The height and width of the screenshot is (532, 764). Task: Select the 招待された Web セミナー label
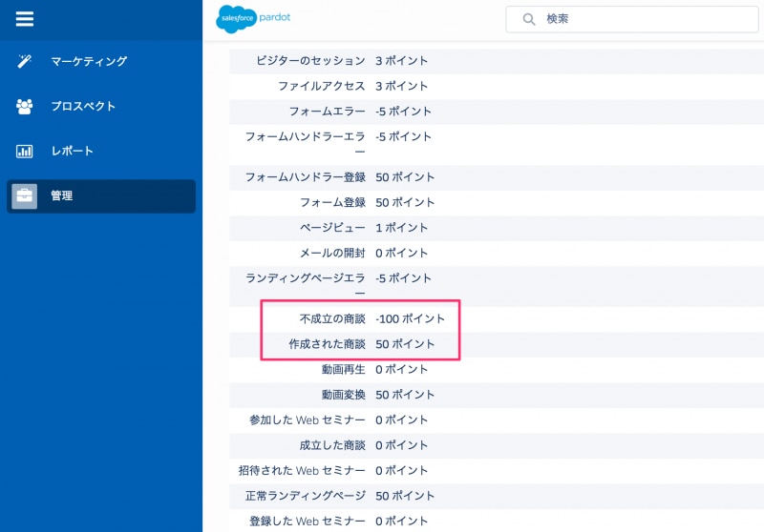(302, 471)
